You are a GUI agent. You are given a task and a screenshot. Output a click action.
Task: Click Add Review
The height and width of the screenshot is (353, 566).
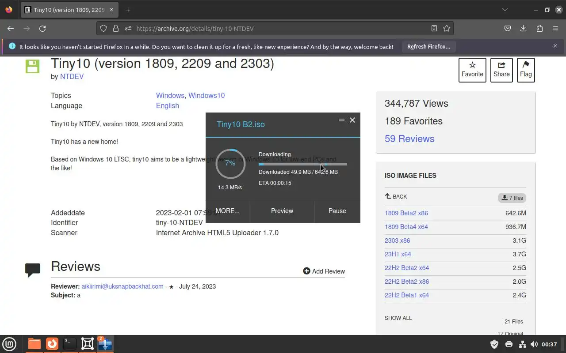coord(324,271)
